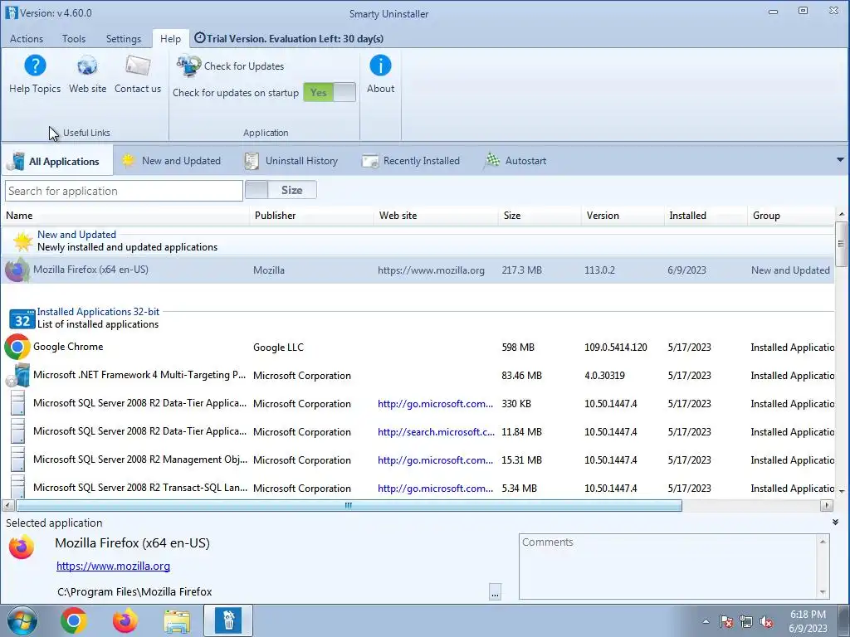Click the Comments box scroll-up arrow
Viewport: 850px width, 637px height.
coord(823,542)
